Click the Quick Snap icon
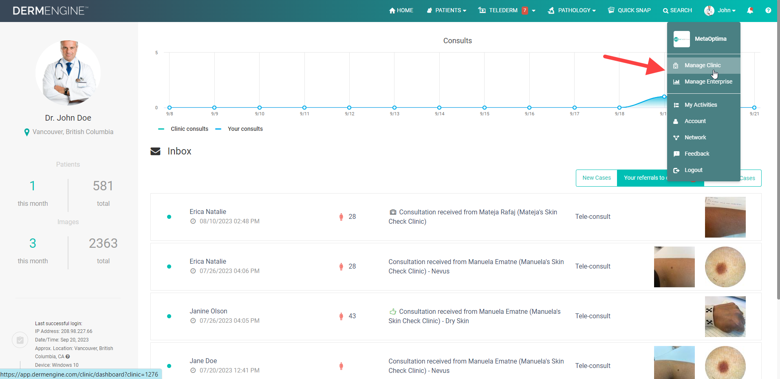The image size is (780, 379). (611, 10)
